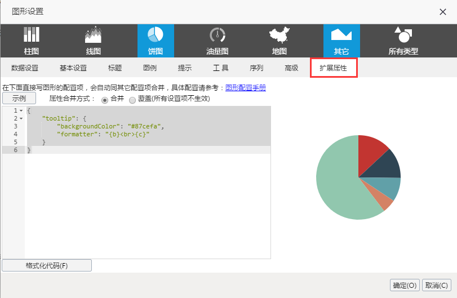Click the dark navy pie slice
This screenshot has width=457, height=298.
386,166
